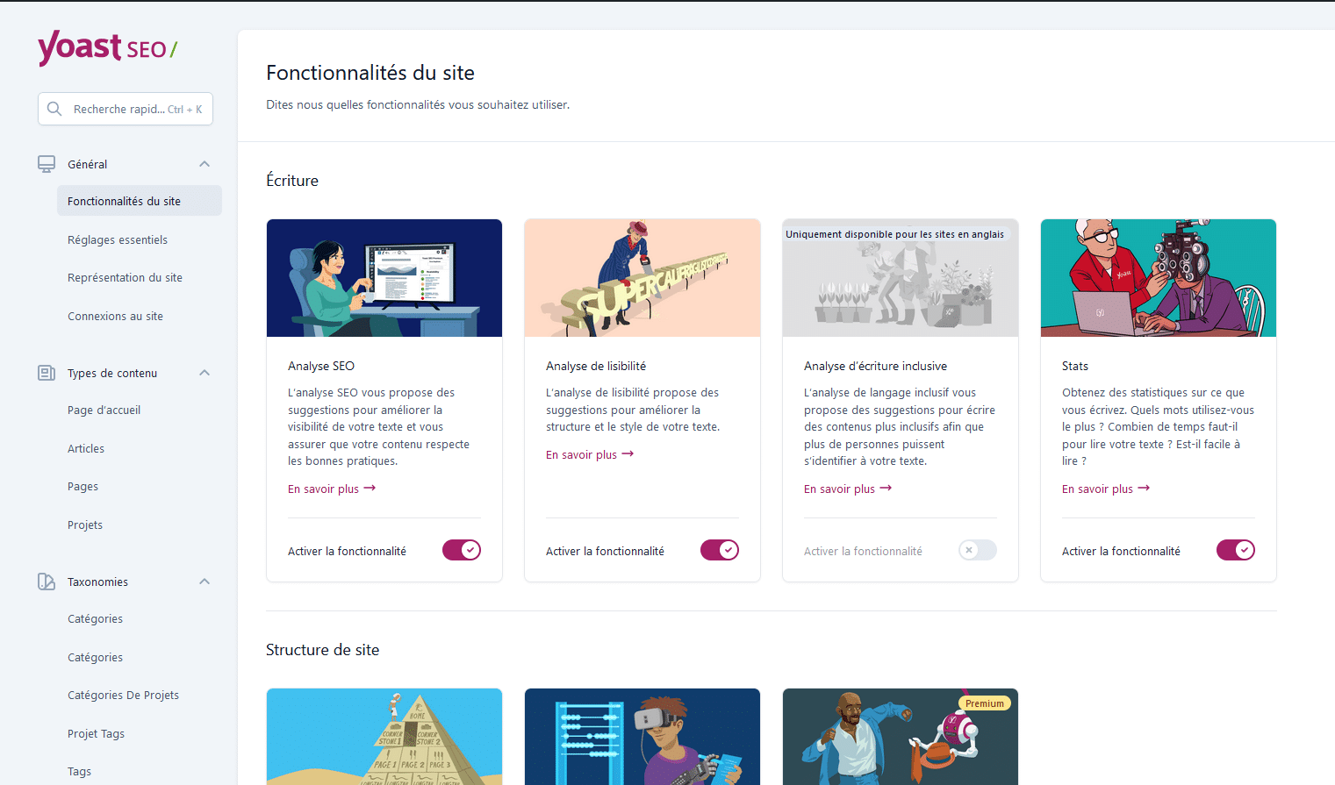1335x785 pixels.
Task: Click the magnifying glass search icon
Action: coord(54,109)
